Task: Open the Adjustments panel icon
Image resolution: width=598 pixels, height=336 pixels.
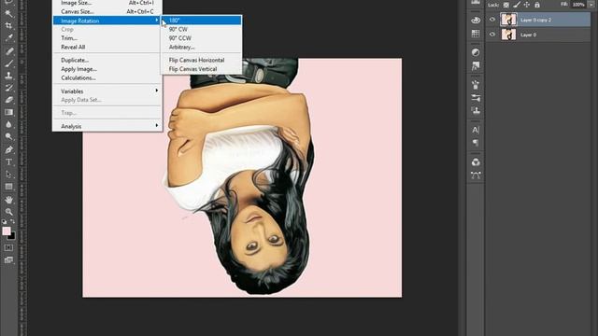Action: click(x=476, y=52)
